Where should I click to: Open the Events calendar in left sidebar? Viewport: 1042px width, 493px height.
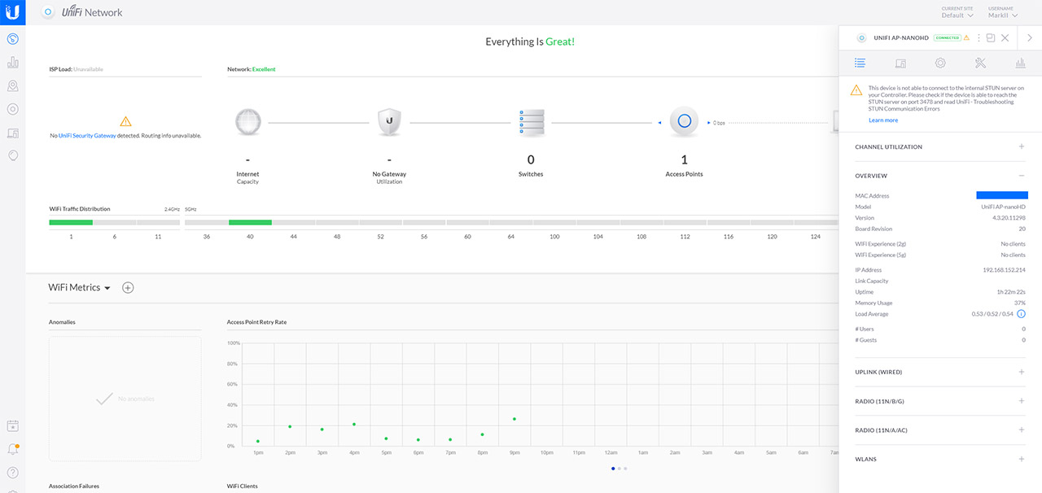click(12, 425)
